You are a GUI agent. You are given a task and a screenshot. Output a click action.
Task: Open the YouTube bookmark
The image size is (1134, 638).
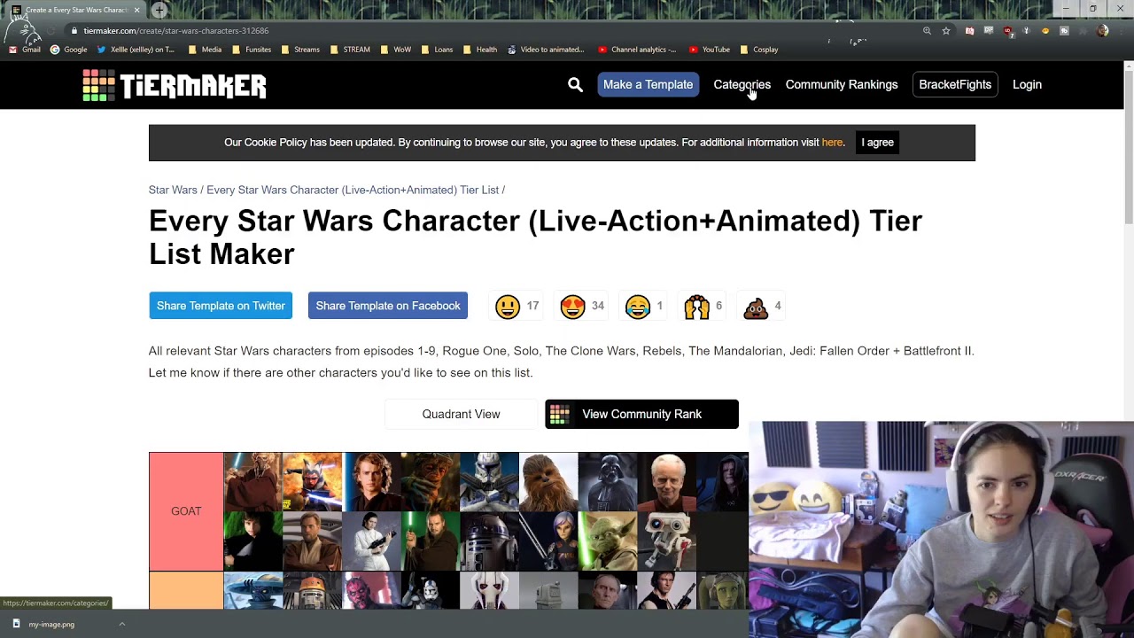click(x=710, y=50)
